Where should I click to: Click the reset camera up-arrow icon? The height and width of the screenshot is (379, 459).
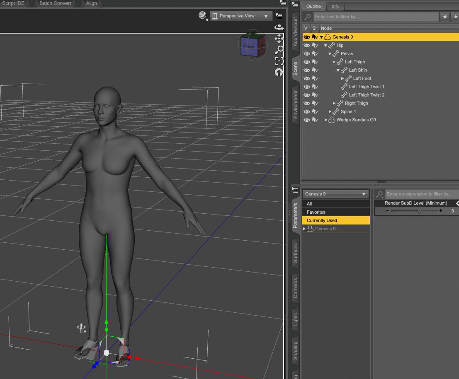279,72
